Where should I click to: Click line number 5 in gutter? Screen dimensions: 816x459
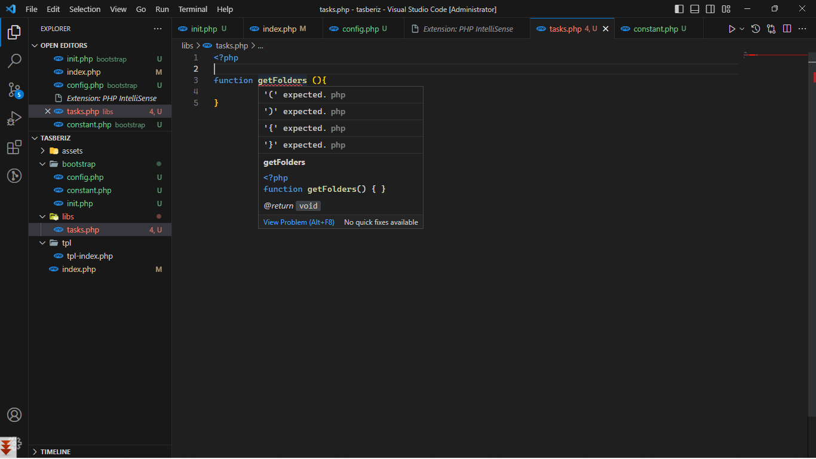(x=196, y=103)
